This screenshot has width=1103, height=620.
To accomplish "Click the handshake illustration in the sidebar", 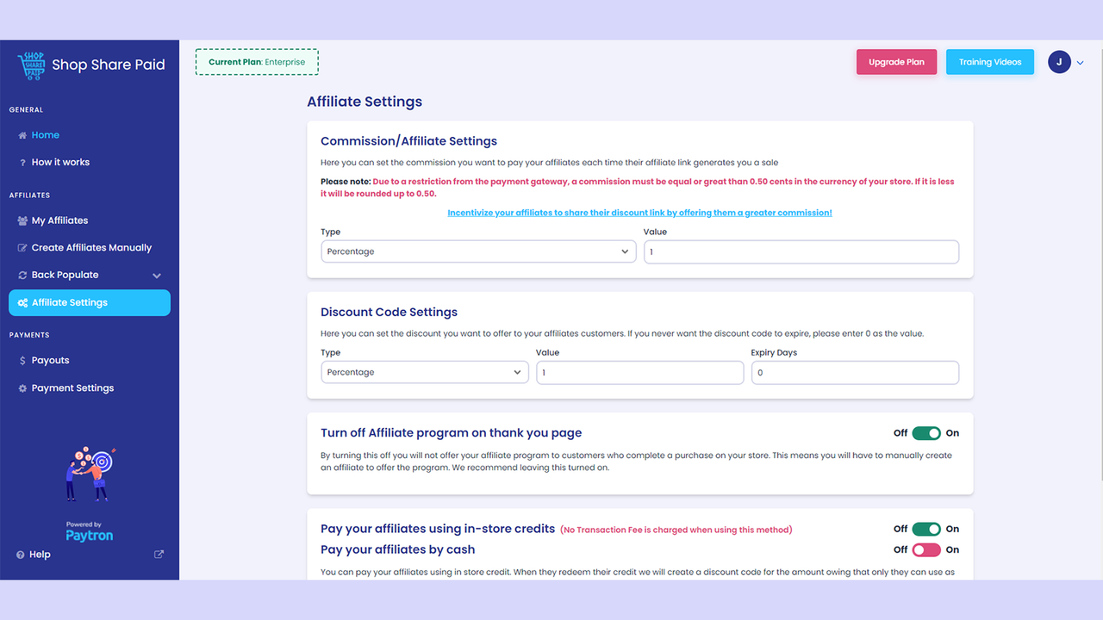I will pyautogui.click(x=90, y=474).
